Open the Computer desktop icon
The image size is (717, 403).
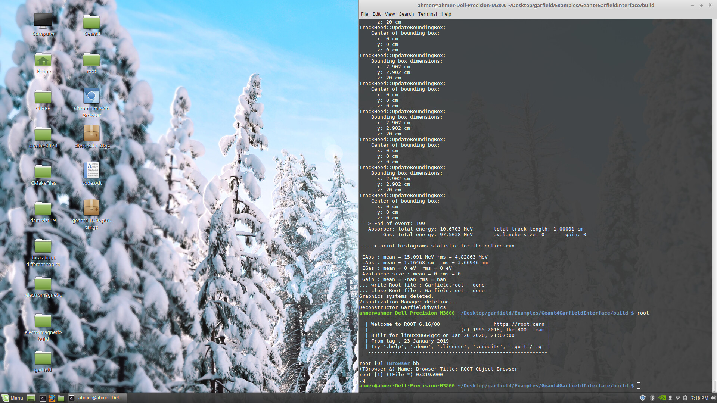point(43,24)
